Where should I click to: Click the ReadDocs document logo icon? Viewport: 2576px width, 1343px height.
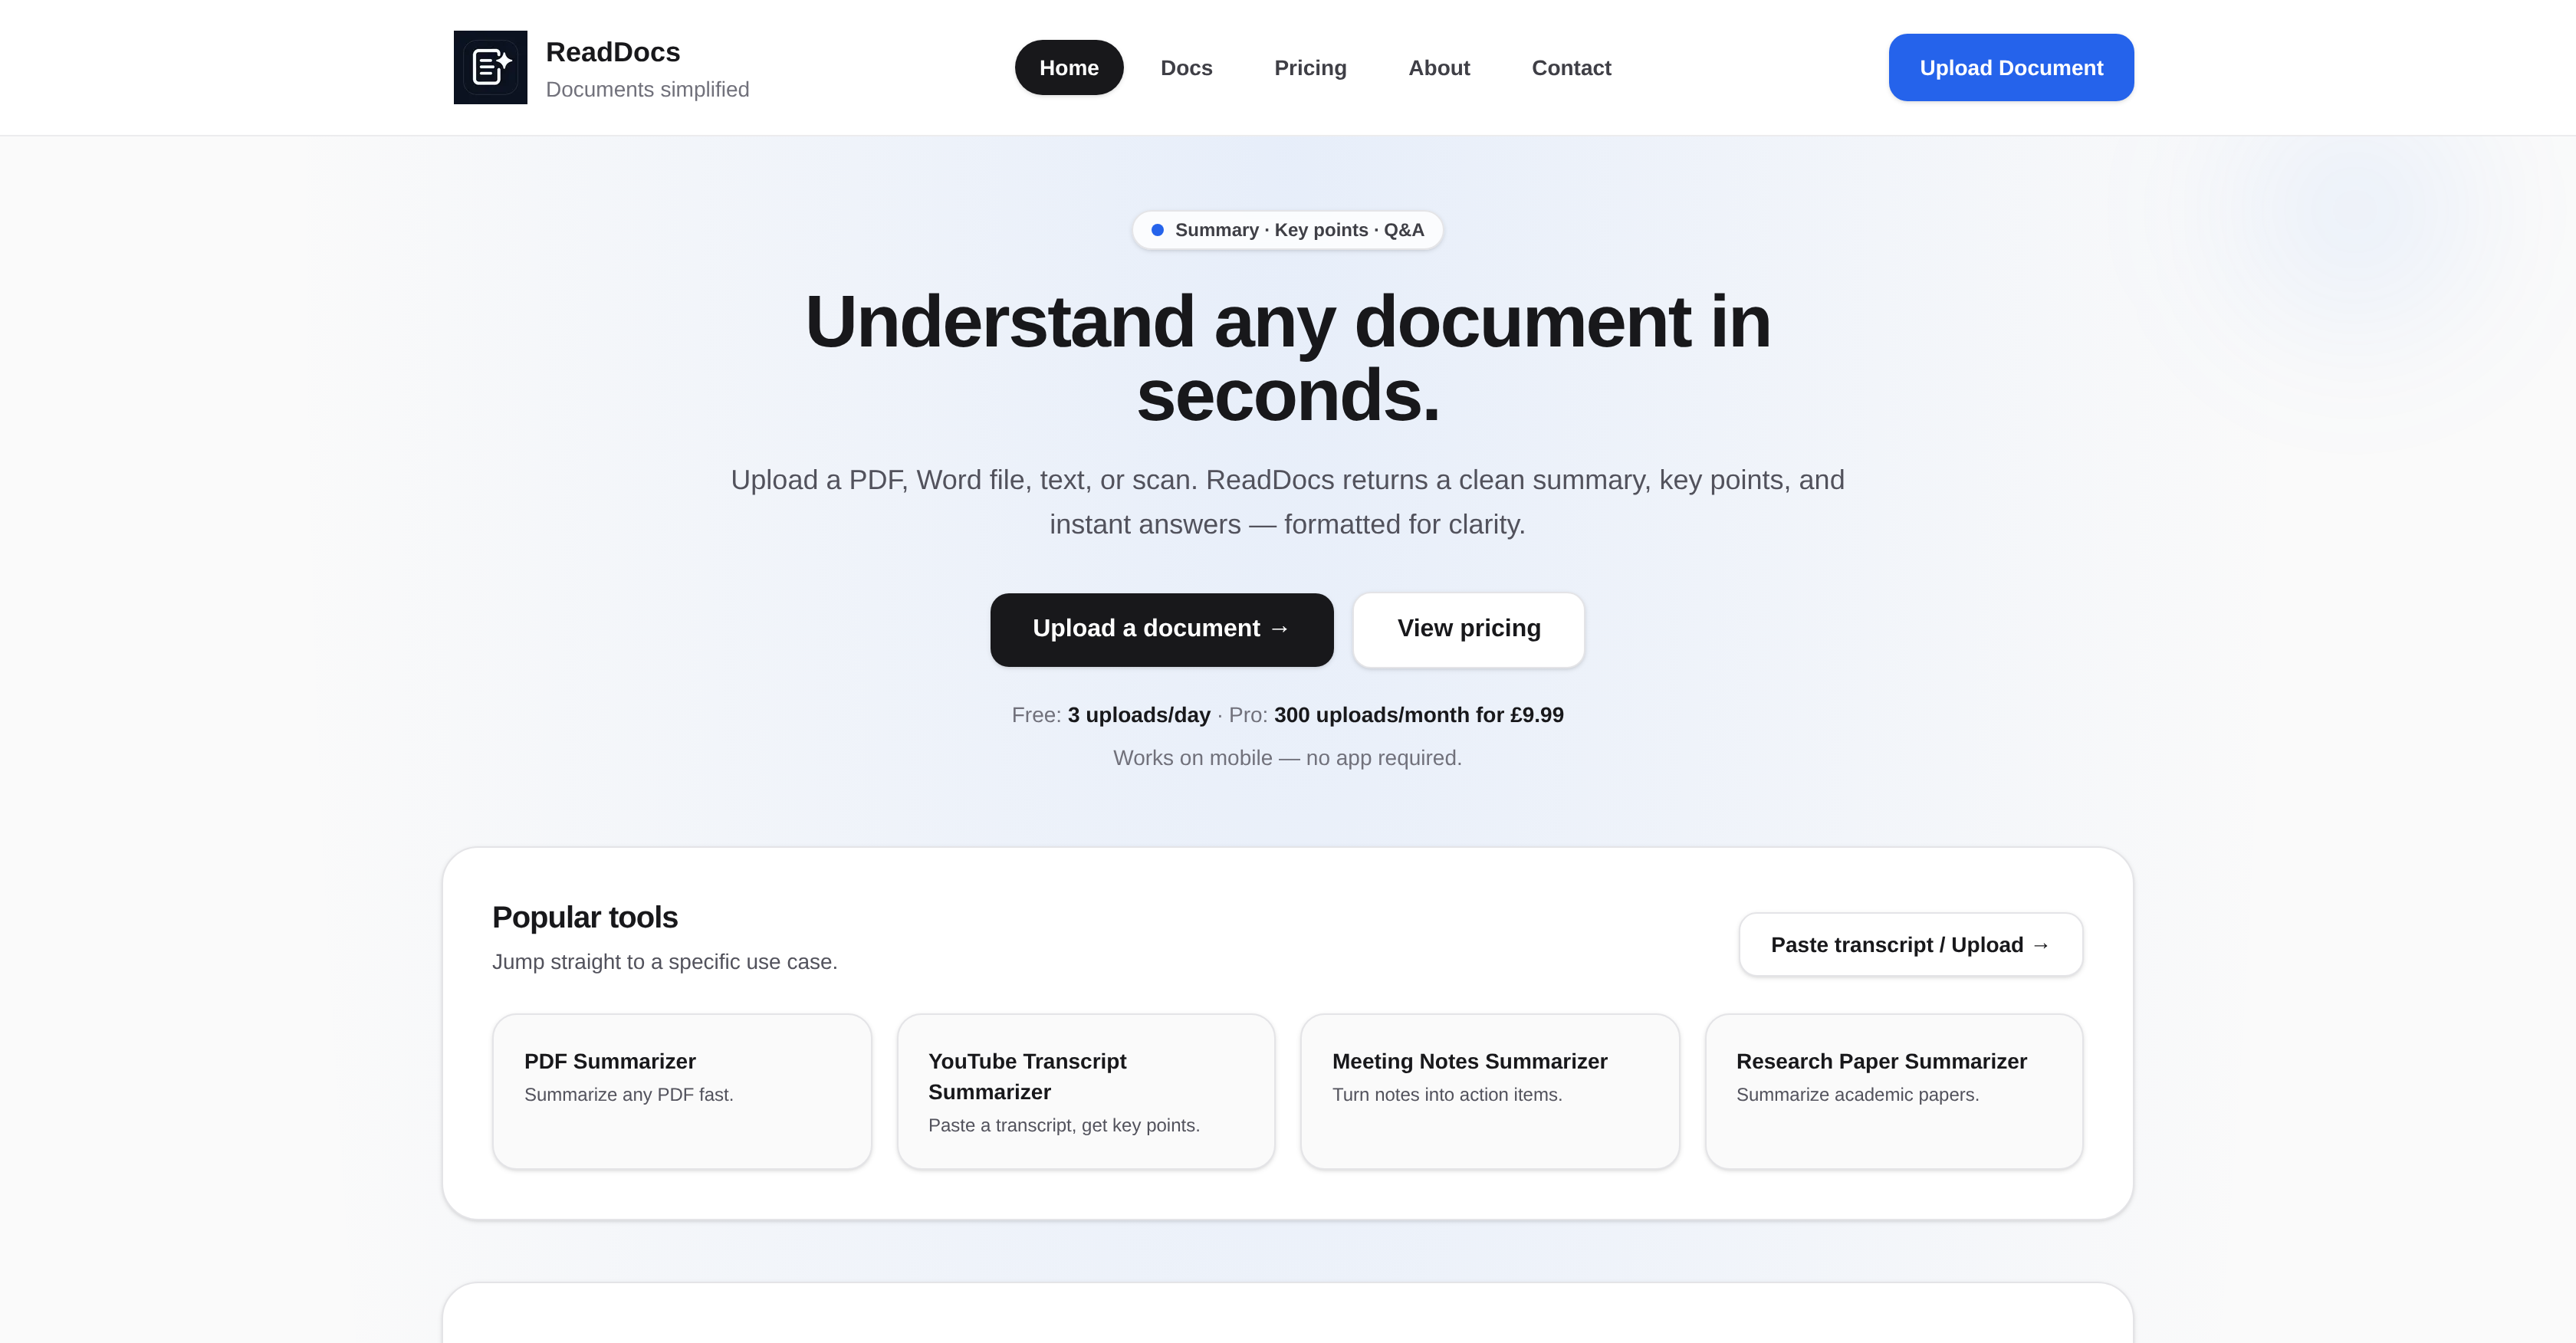pos(490,67)
